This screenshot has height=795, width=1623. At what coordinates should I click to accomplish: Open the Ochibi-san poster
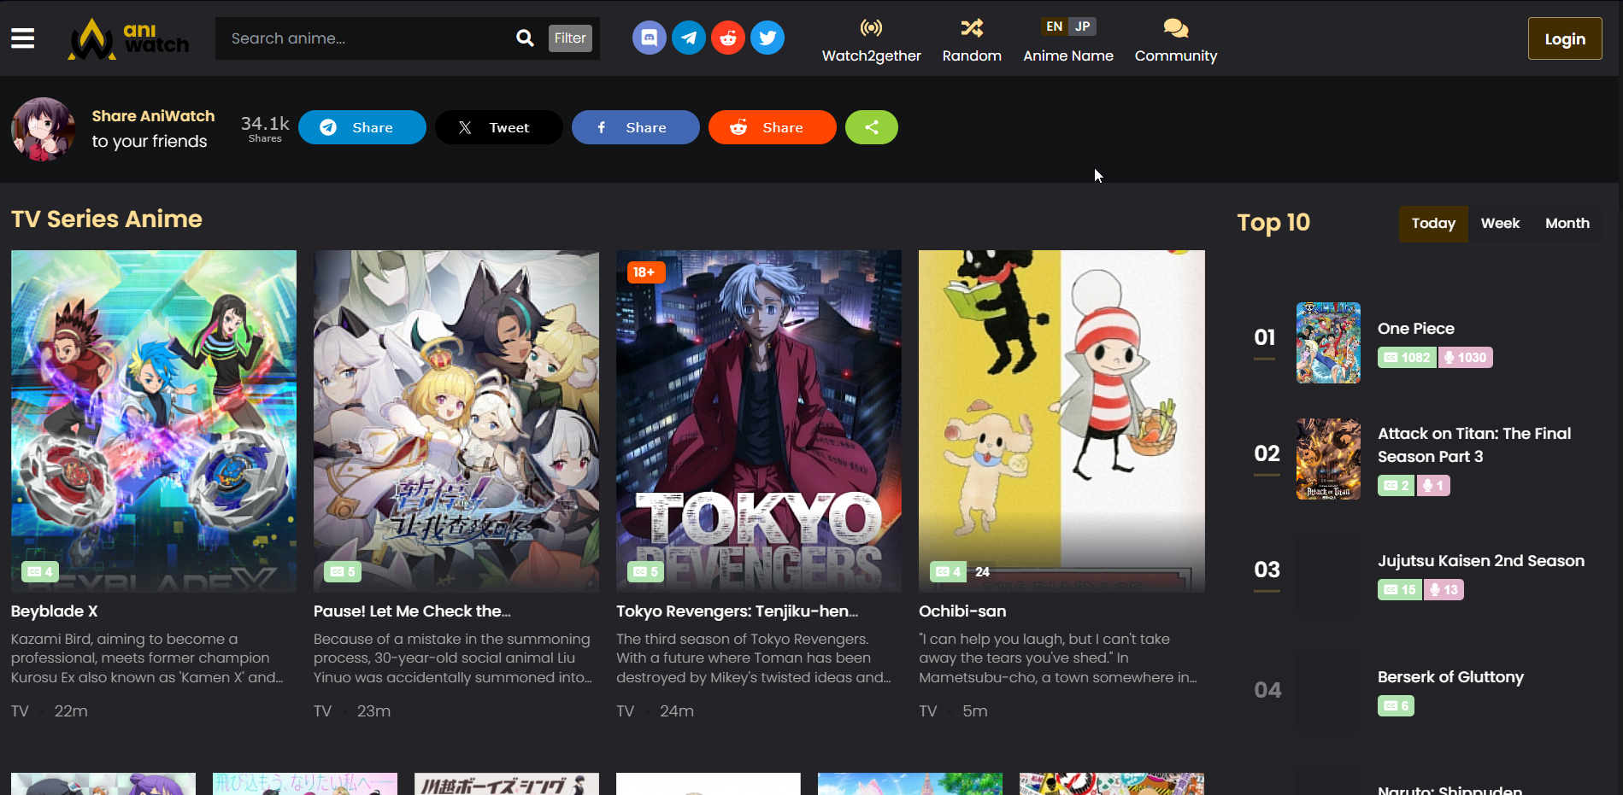pos(1061,421)
